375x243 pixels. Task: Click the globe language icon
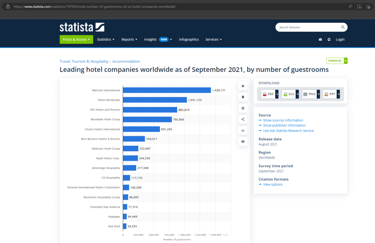click(329, 39)
